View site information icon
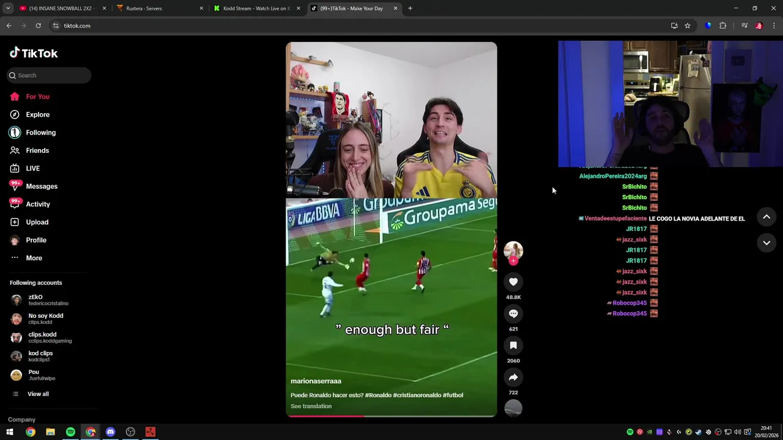This screenshot has height=440, width=783. (56, 26)
